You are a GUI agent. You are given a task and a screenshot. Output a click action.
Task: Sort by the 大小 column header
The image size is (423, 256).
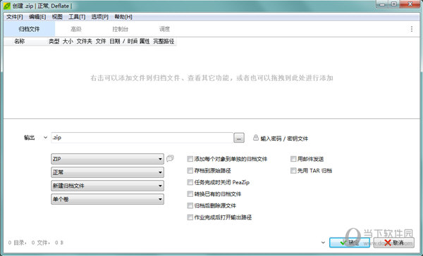click(x=68, y=41)
